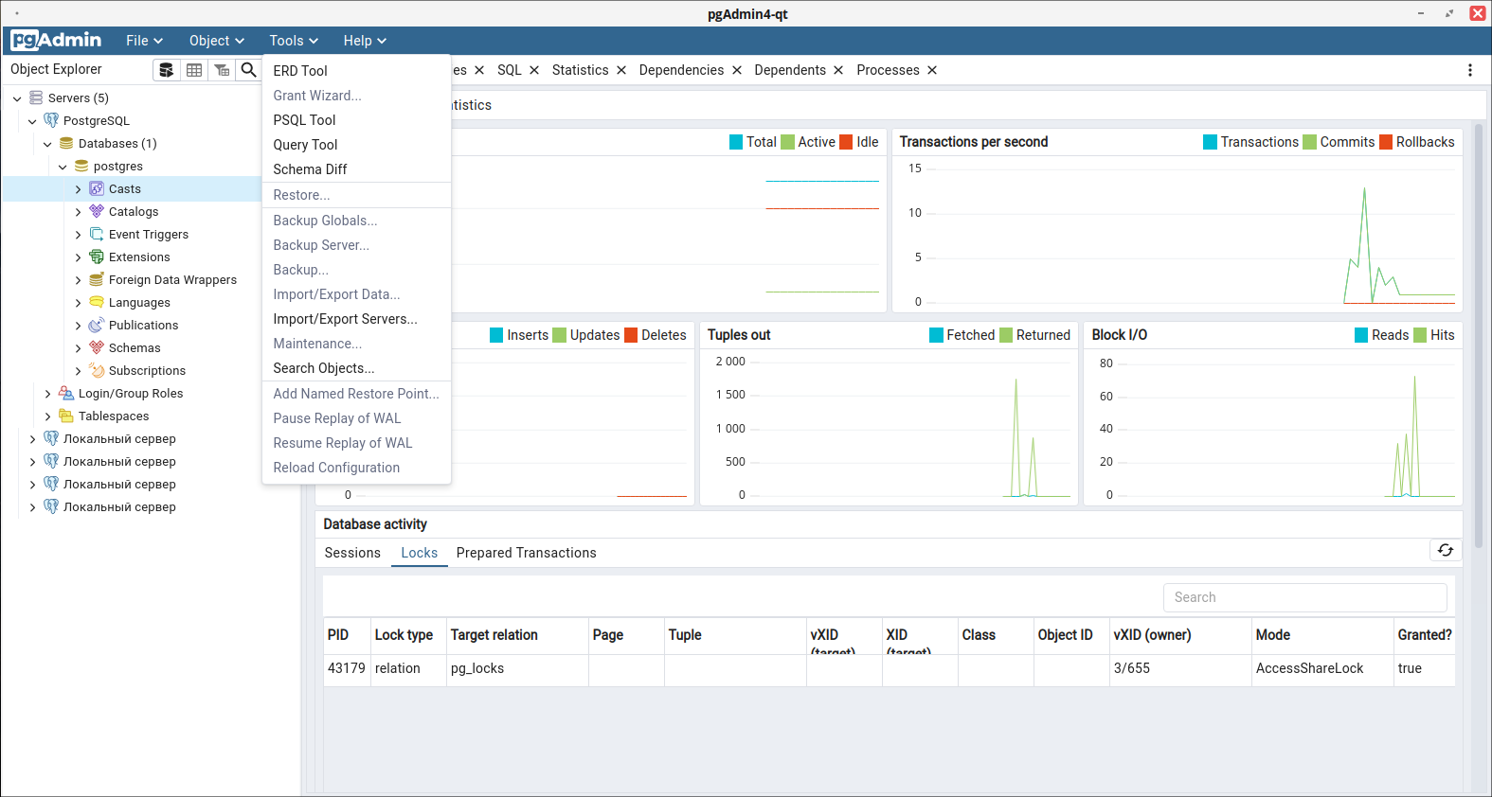1492x797 pixels.
Task: Toggle the Reads legend swatch
Action: coord(1361,335)
